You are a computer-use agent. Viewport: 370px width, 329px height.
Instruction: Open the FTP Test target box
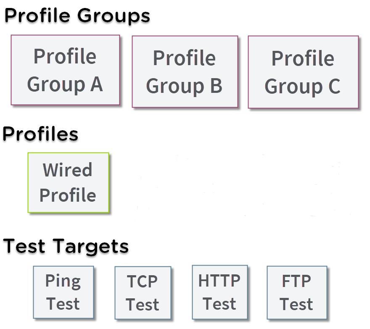tap(297, 292)
